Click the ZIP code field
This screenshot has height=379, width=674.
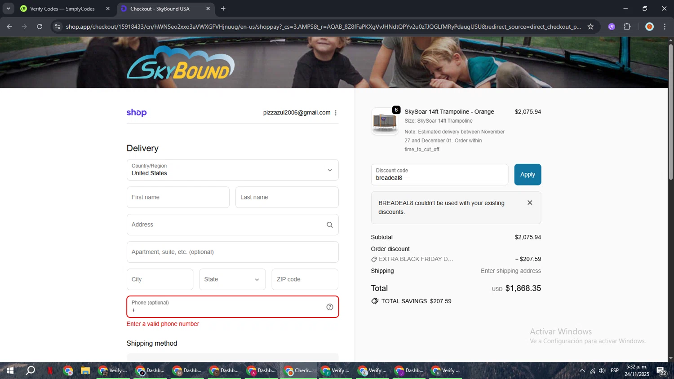(305, 279)
